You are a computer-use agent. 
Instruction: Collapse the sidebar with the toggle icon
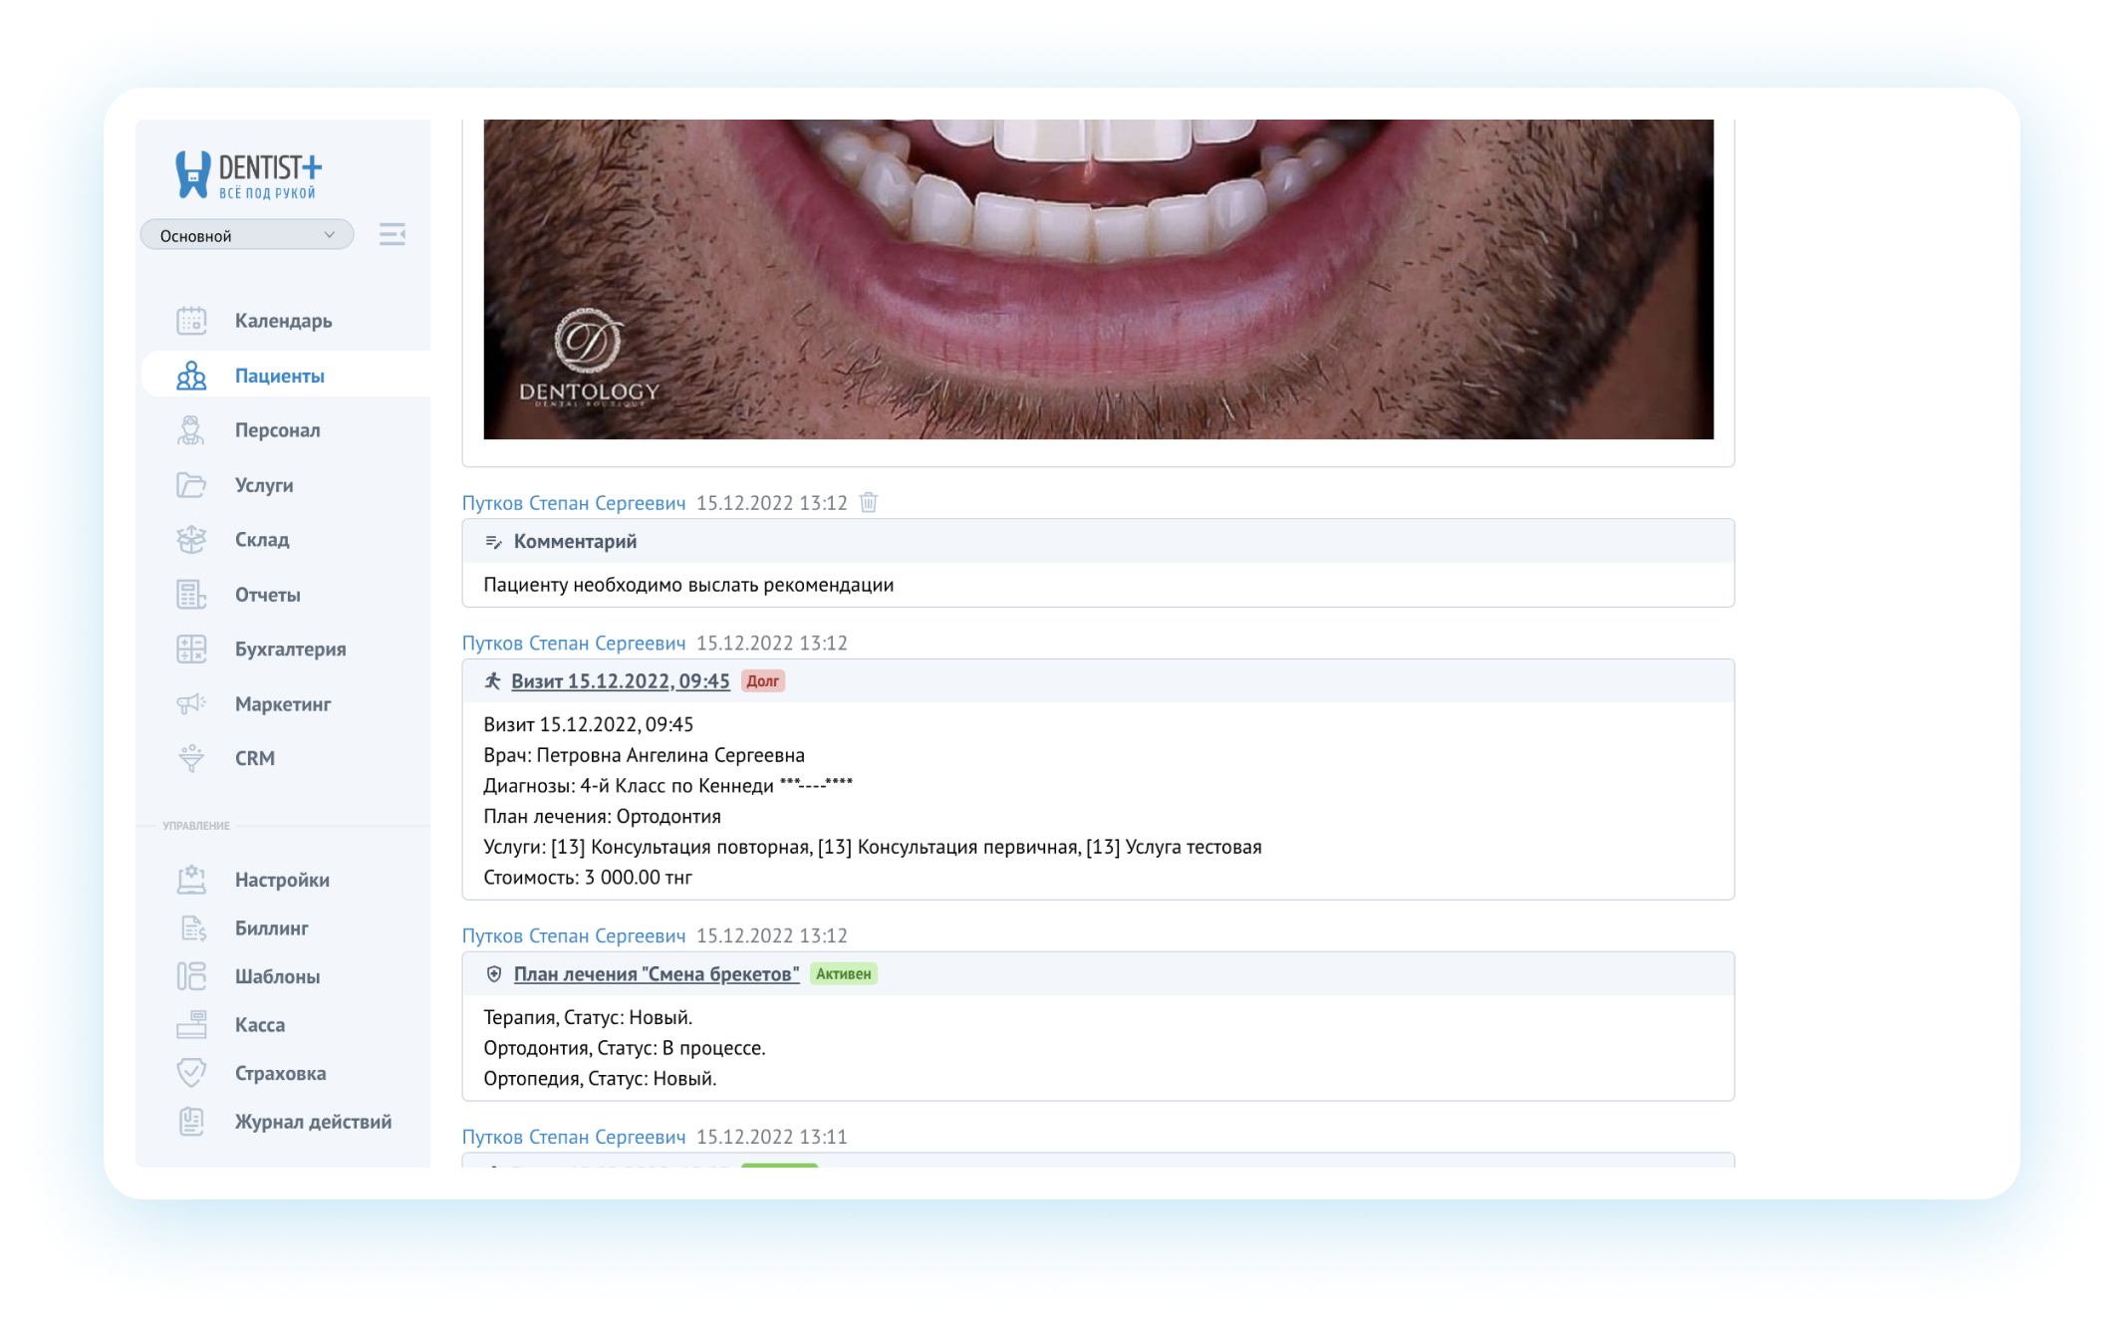click(393, 234)
